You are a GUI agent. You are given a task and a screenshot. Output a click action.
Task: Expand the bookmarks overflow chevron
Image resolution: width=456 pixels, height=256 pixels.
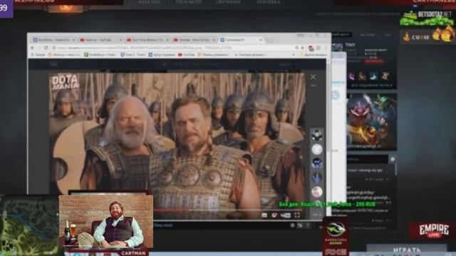point(294,55)
